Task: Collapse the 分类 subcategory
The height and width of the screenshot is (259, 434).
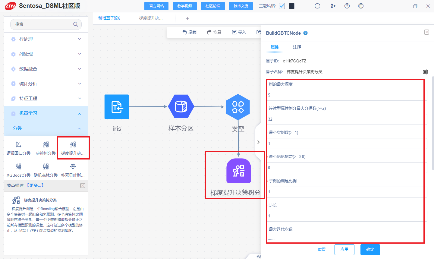Action: [x=46, y=128]
